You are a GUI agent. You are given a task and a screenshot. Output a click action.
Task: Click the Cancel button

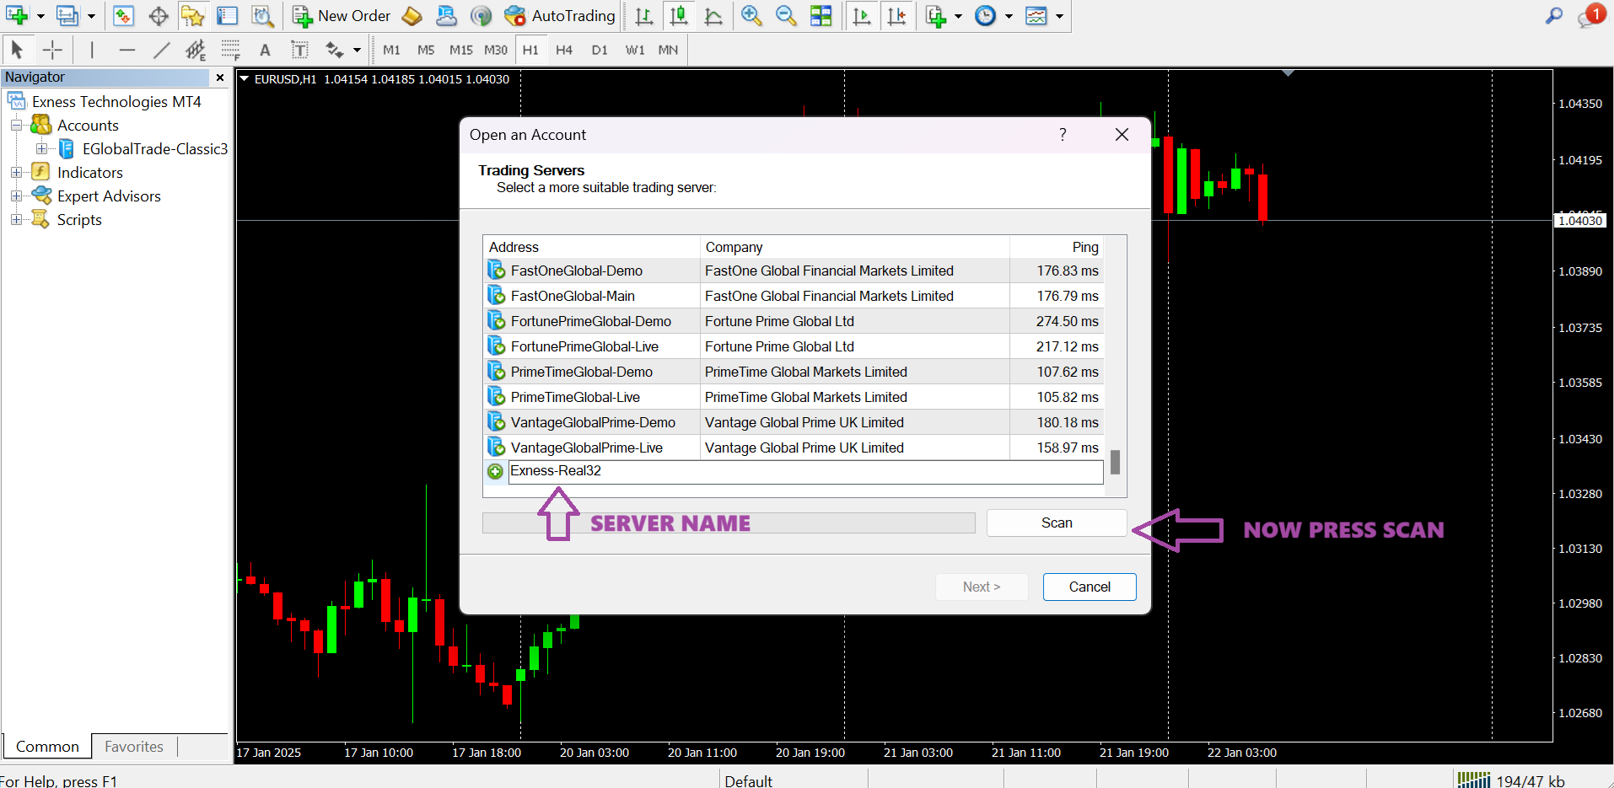pyautogui.click(x=1089, y=587)
